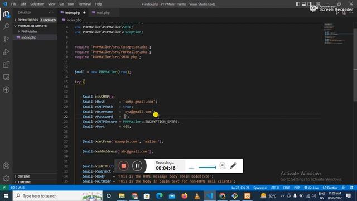Click the remote window status bar icon
The width and height of the screenshot is (357, 201).
4,188
